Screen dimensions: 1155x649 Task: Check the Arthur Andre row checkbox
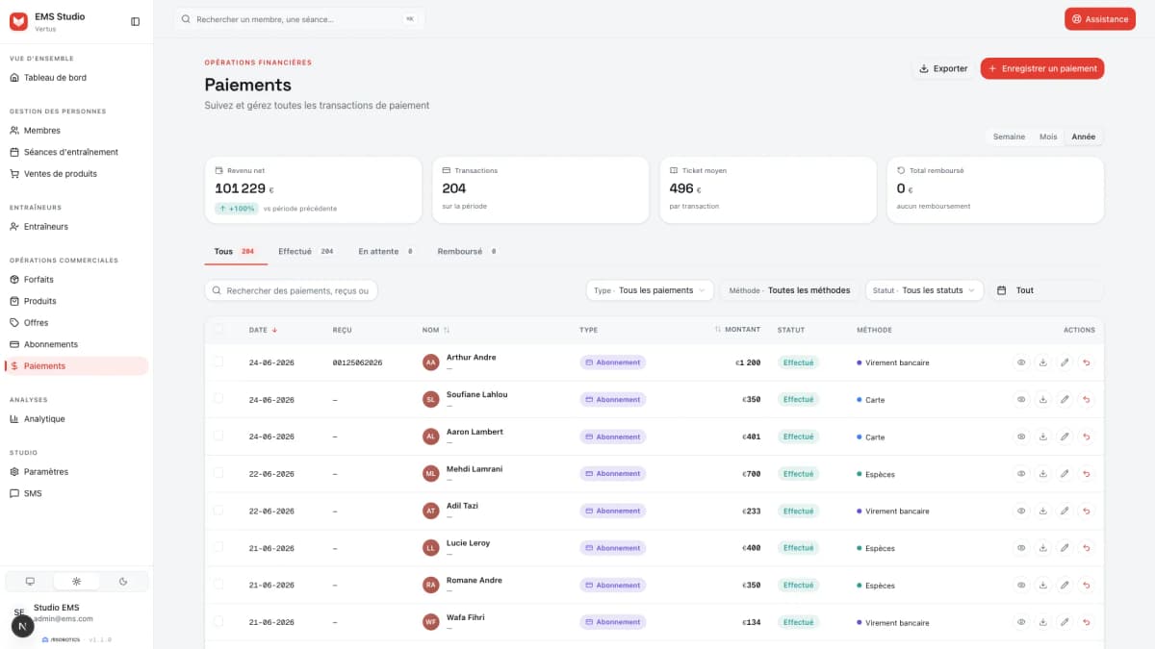tap(218, 362)
